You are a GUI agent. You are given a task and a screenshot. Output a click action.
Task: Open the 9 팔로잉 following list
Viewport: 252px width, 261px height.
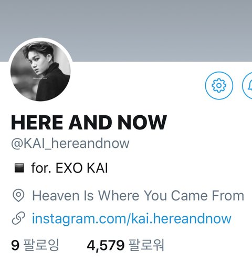tap(35, 245)
